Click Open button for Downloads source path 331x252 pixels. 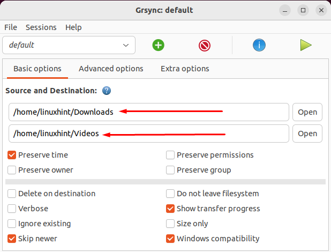click(x=307, y=112)
